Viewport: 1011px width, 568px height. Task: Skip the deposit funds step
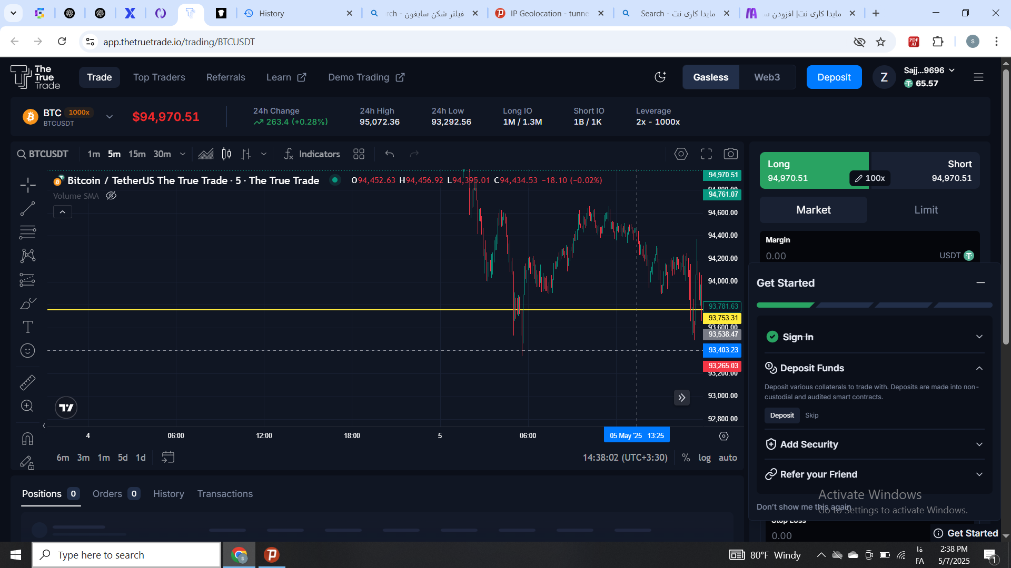point(811,415)
